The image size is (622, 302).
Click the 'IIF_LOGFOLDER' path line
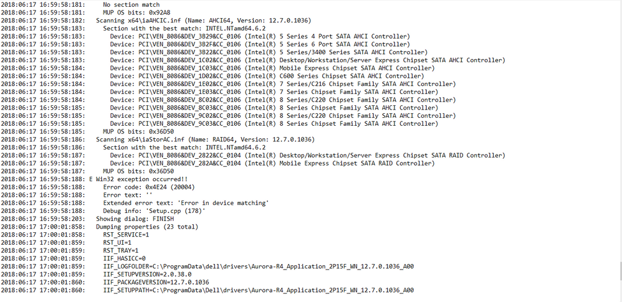point(208,267)
